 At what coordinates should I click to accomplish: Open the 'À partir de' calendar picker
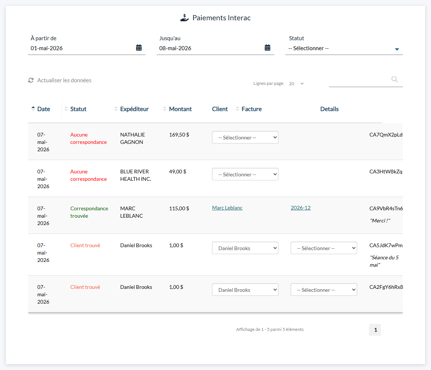[139, 48]
